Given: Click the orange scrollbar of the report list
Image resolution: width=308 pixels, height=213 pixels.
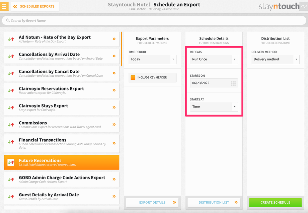Looking at the screenshot, I should (122, 49).
